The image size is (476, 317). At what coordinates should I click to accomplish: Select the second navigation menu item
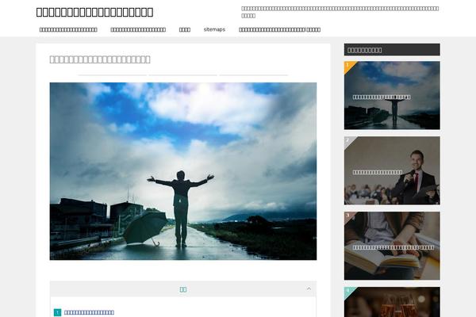pos(138,29)
